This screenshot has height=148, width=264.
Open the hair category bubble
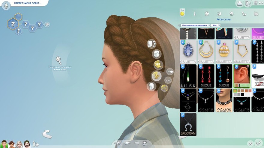[157, 54]
